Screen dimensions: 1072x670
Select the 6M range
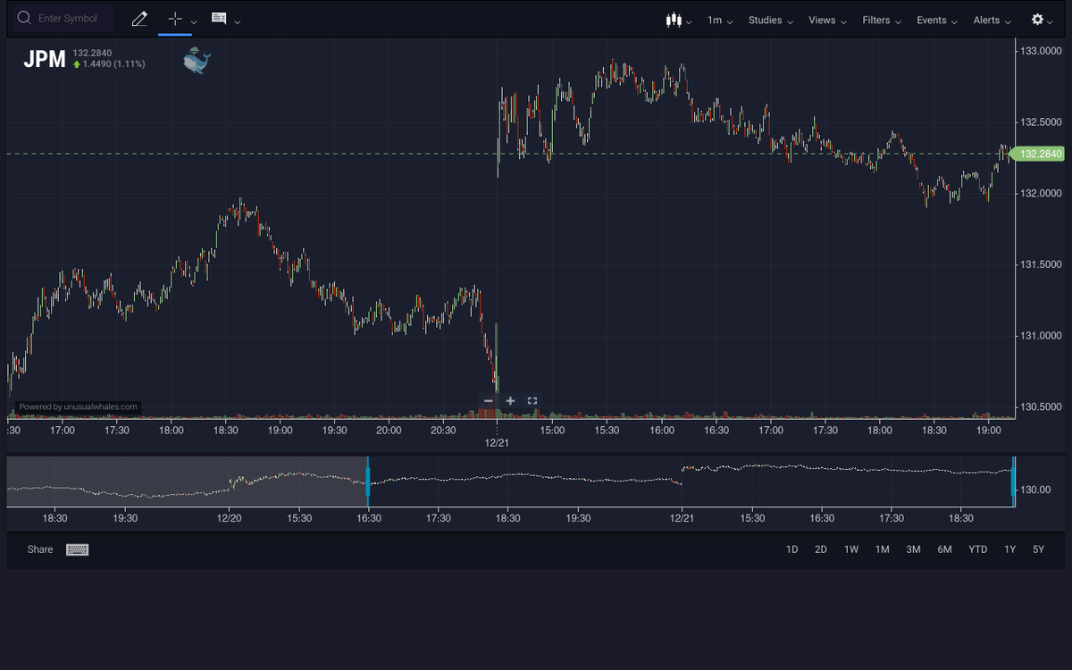(x=944, y=549)
